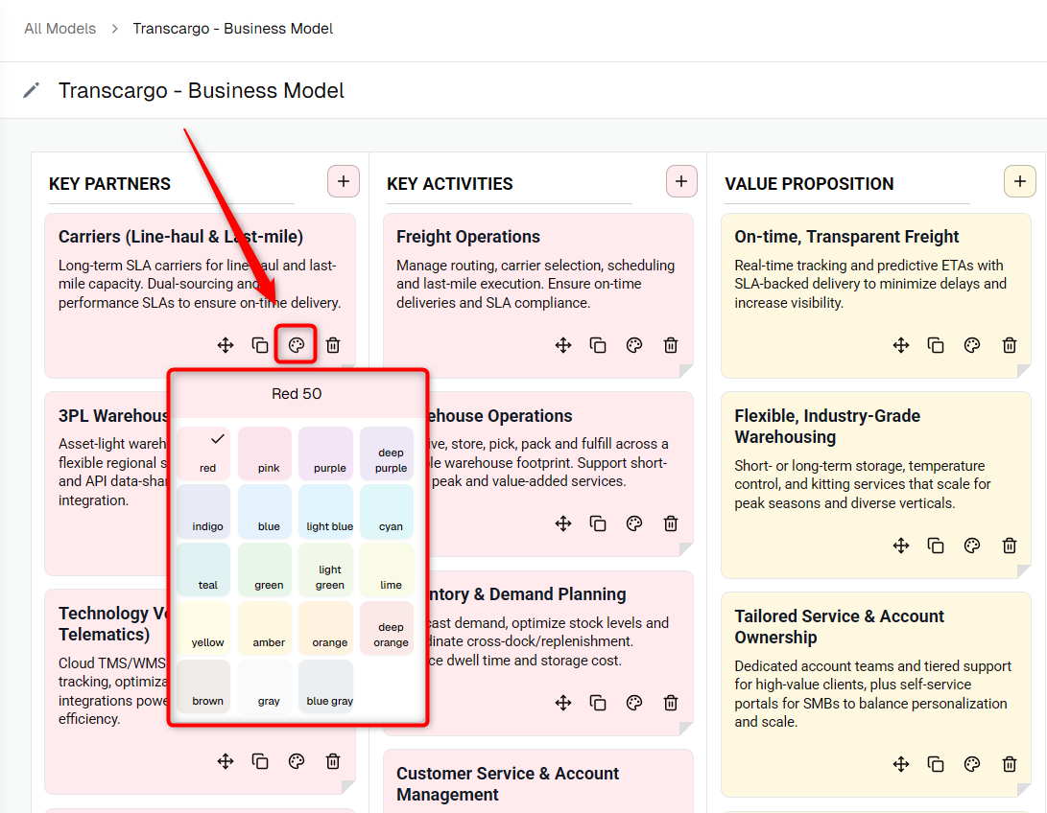Delete the On-time, Transparent Freight card
The image size is (1047, 813).
pyautogui.click(x=1009, y=345)
